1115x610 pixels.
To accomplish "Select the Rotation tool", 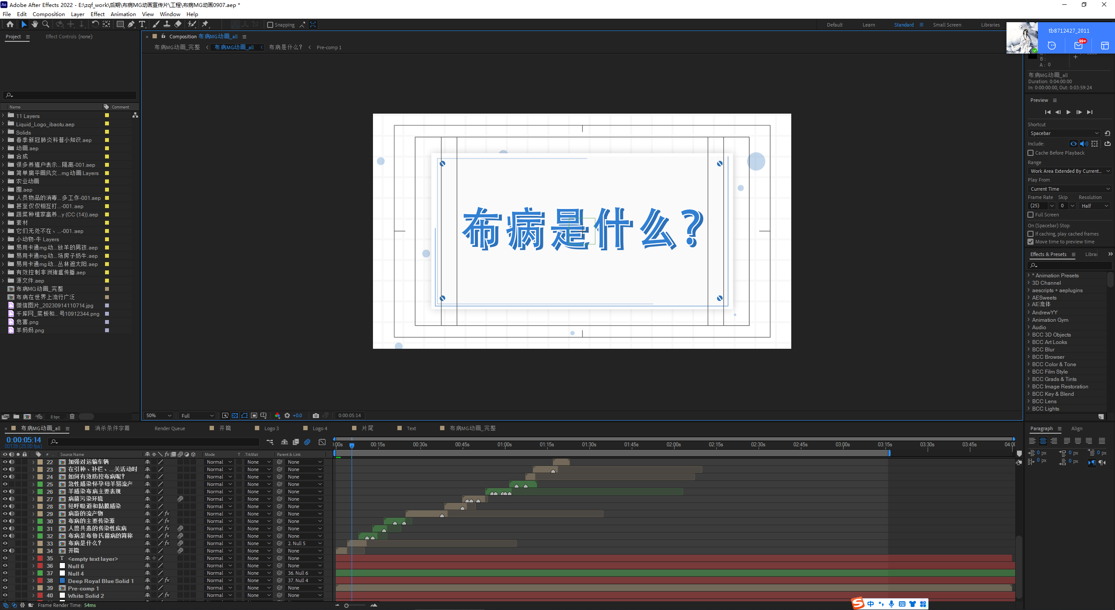I will [x=95, y=24].
